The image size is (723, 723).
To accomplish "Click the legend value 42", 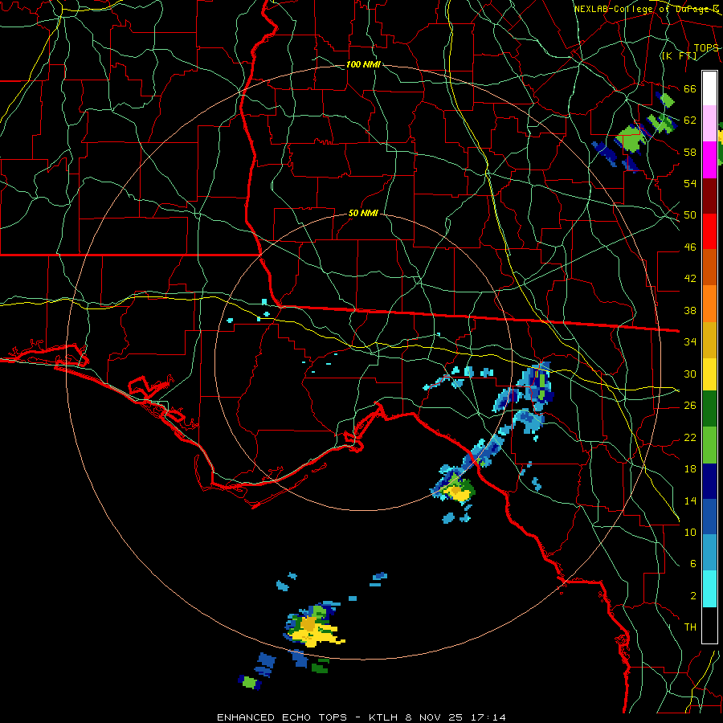I will [x=690, y=278].
